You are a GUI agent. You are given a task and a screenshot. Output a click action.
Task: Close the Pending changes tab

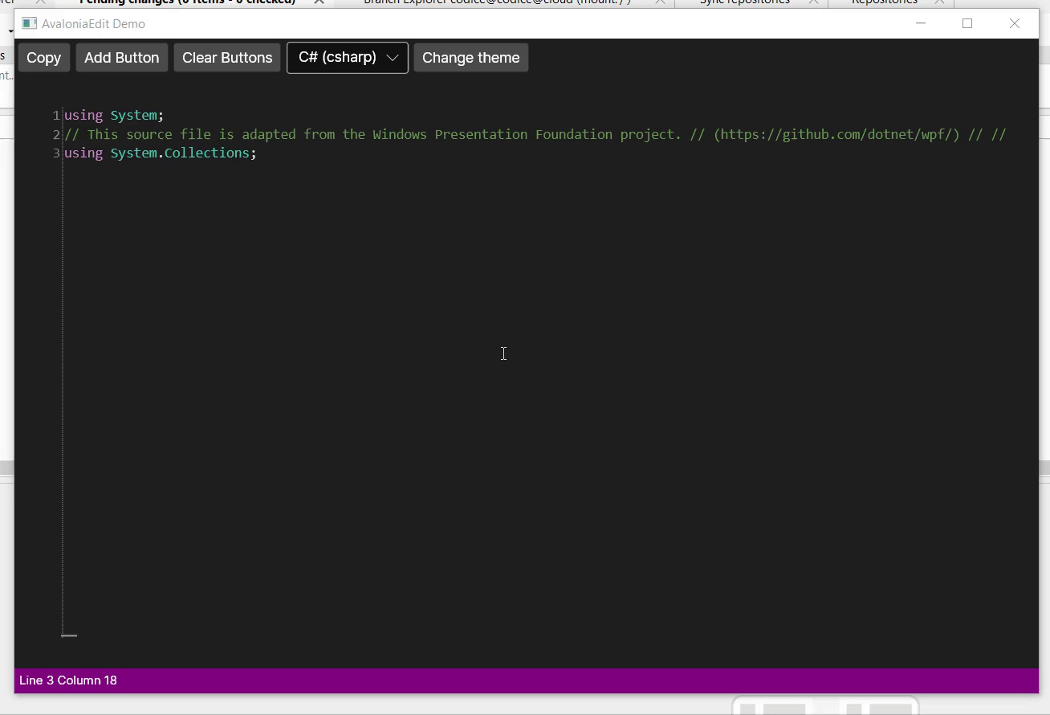(319, 2)
